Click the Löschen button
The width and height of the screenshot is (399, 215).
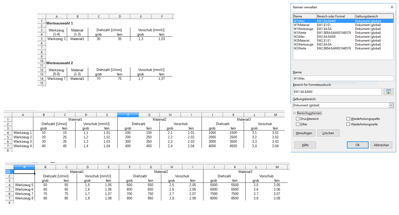click(328, 133)
